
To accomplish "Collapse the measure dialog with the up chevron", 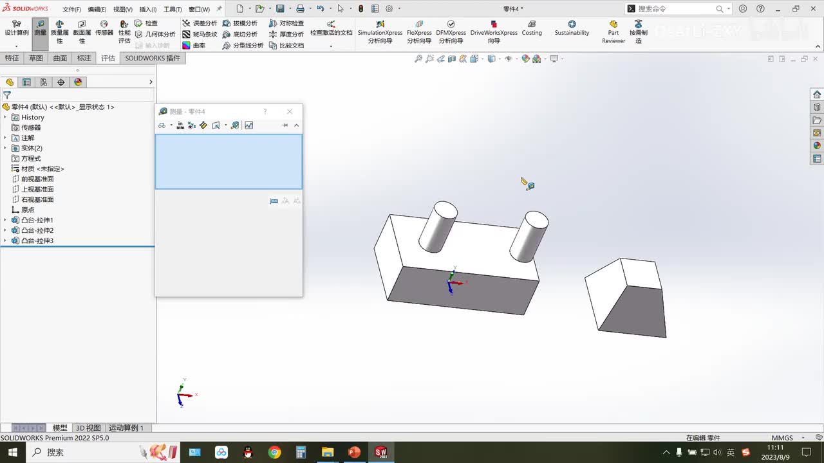I will pos(296,125).
